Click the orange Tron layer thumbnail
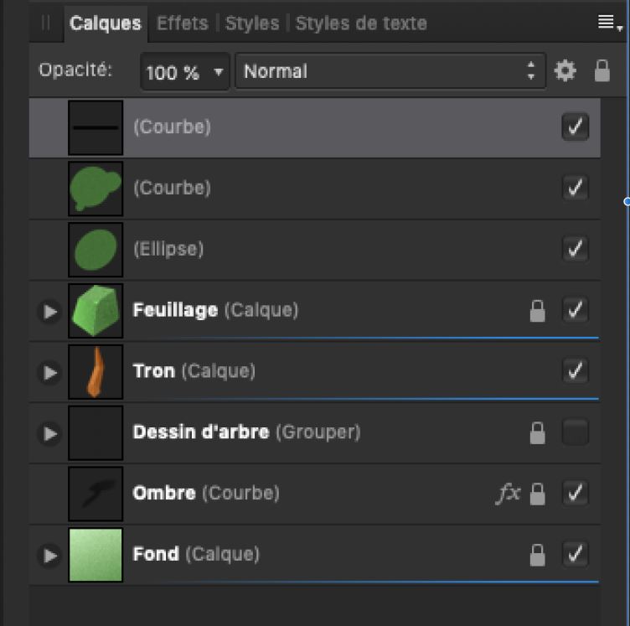The height and width of the screenshot is (626, 630). coord(96,371)
